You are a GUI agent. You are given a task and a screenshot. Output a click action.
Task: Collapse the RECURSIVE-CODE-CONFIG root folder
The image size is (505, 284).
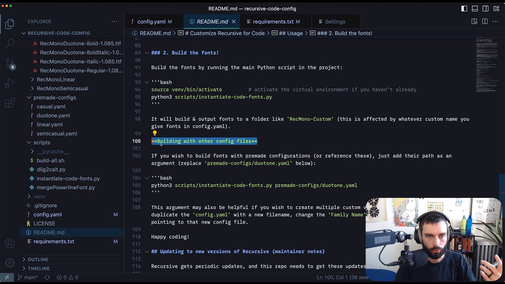click(59, 33)
